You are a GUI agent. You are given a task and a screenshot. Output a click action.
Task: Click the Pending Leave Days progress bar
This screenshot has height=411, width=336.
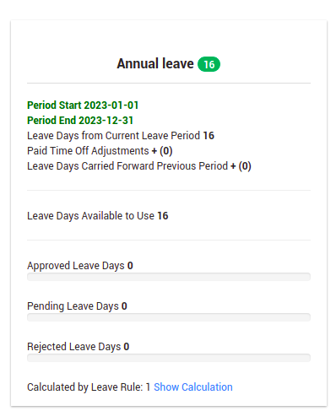tap(169, 317)
